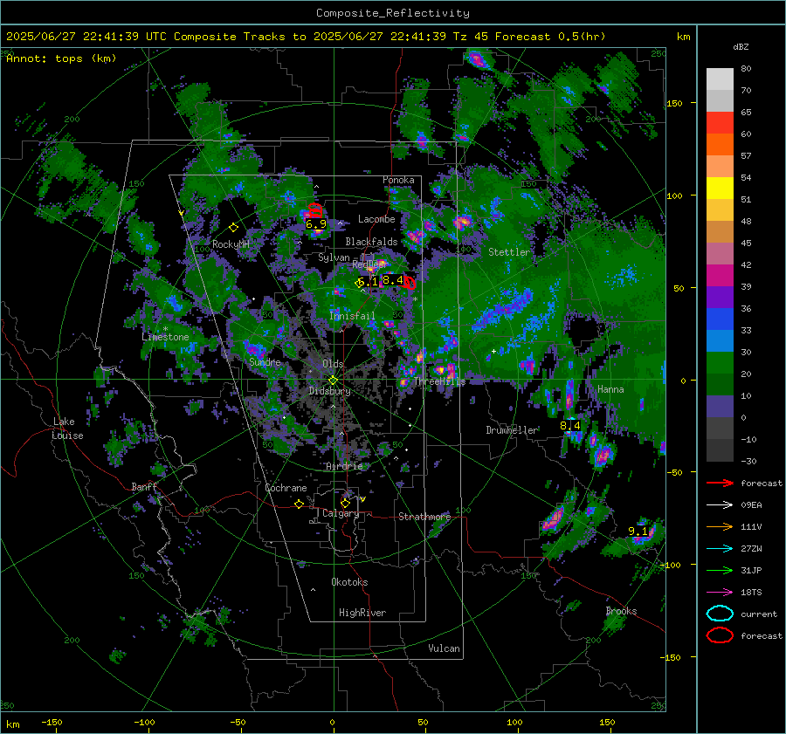Select the orange 111V arrow in legend
The width and height of the screenshot is (786, 734).
[x=720, y=526]
